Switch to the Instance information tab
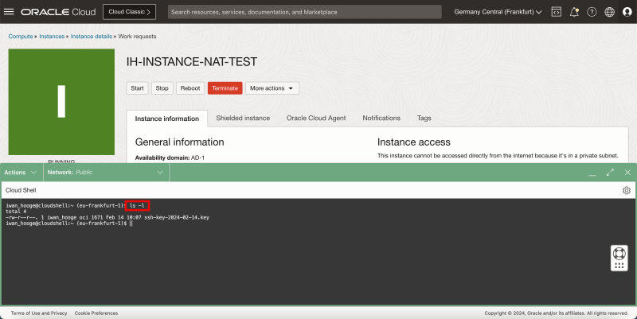Screen dimensions: 637x319 pyautogui.click(x=167, y=119)
